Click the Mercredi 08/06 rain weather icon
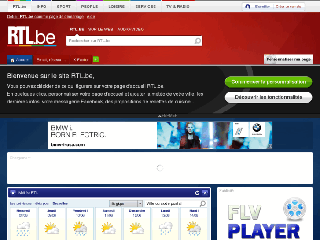 [x=23, y=229]
